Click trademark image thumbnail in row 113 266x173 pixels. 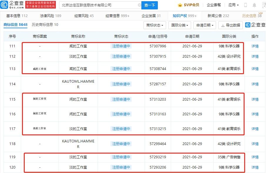click(x=40, y=69)
